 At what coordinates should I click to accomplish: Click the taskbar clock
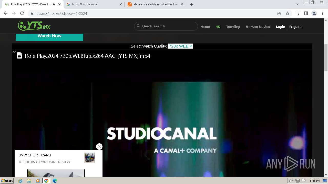315,181
